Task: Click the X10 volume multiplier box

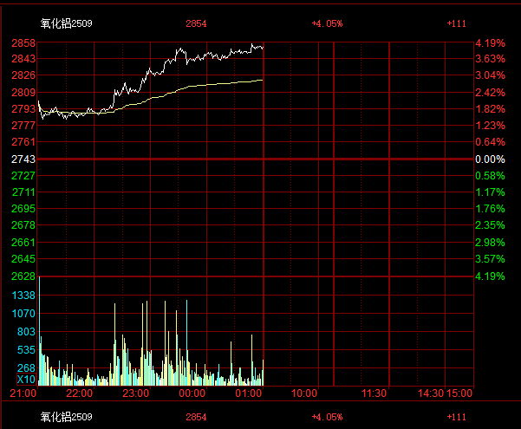Action: [x=26, y=379]
